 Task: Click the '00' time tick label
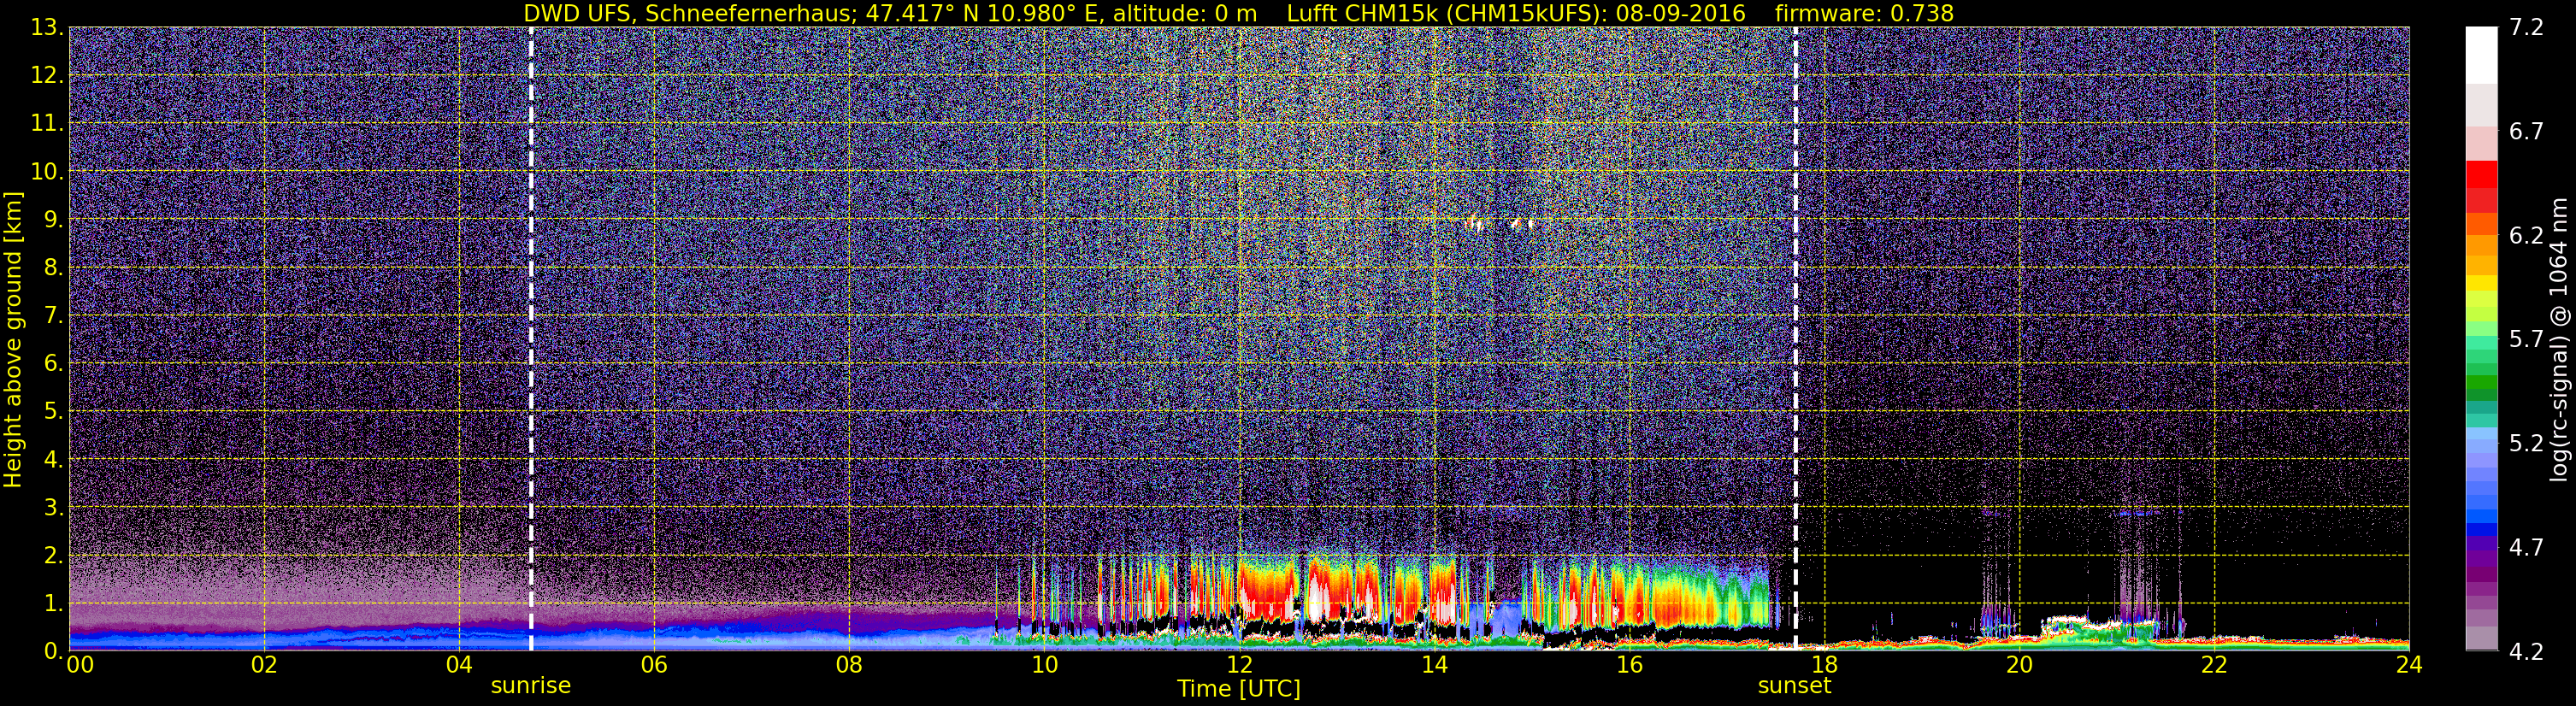pyautogui.click(x=80, y=665)
